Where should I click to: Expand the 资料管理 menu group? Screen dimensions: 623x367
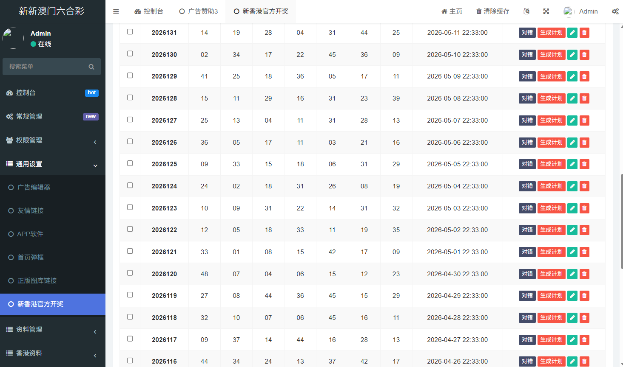53,330
